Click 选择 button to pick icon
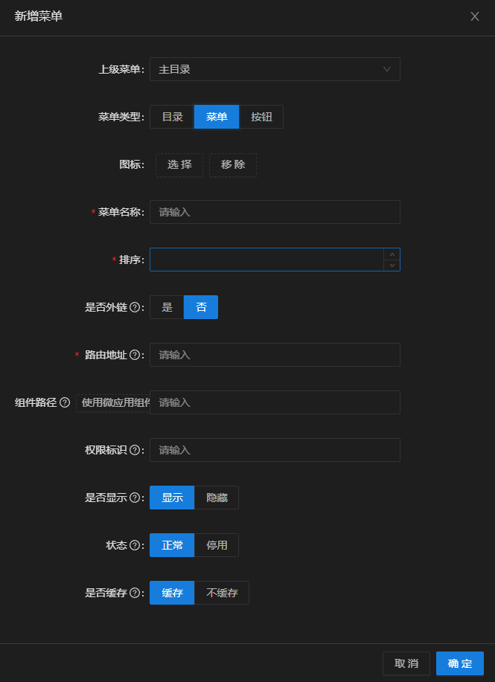The height and width of the screenshot is (682, 495). pyautogui.click(x=179, y=165)
